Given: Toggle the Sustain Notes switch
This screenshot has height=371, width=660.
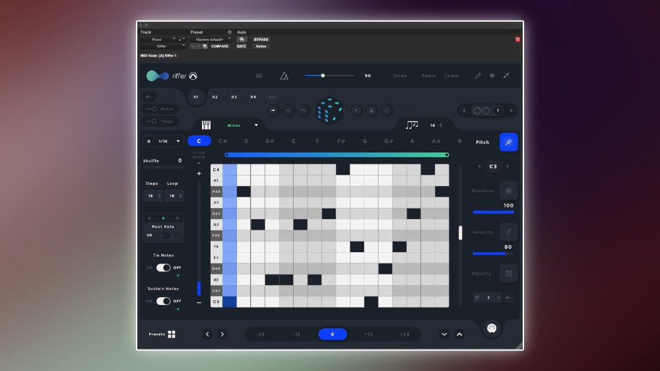Looking at the screenshot, I should [163, 301].
